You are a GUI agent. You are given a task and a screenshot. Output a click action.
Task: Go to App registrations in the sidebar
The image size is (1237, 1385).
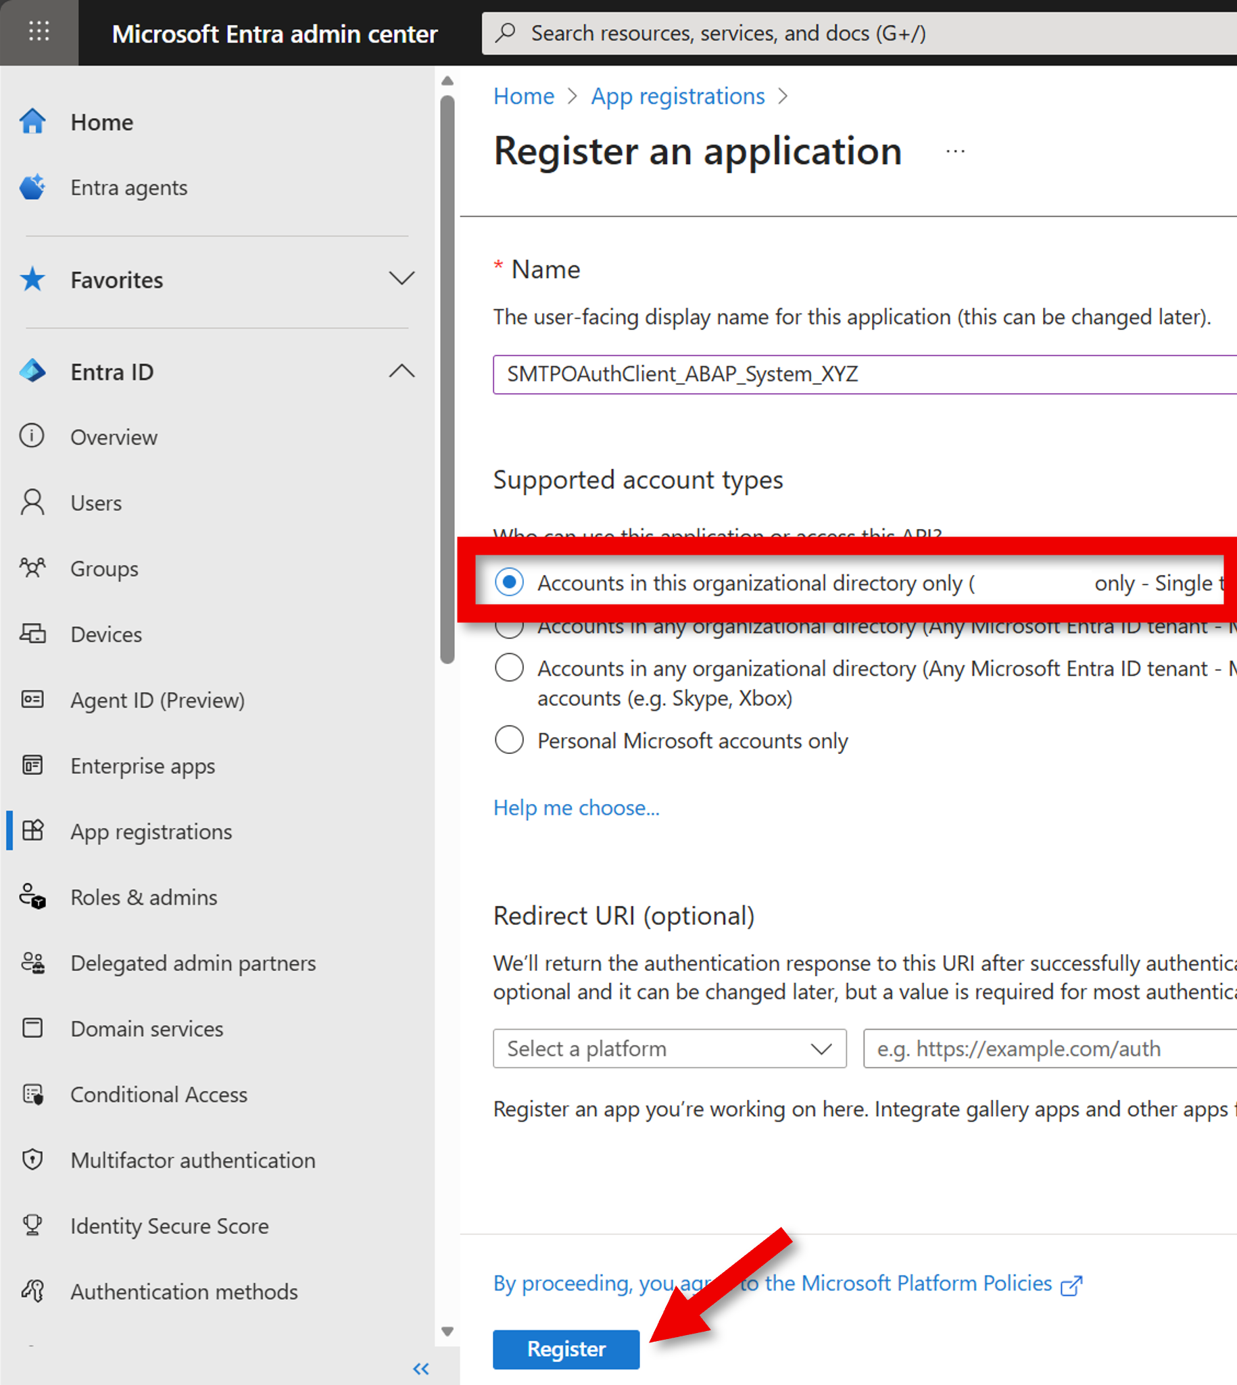click(151, 832)
